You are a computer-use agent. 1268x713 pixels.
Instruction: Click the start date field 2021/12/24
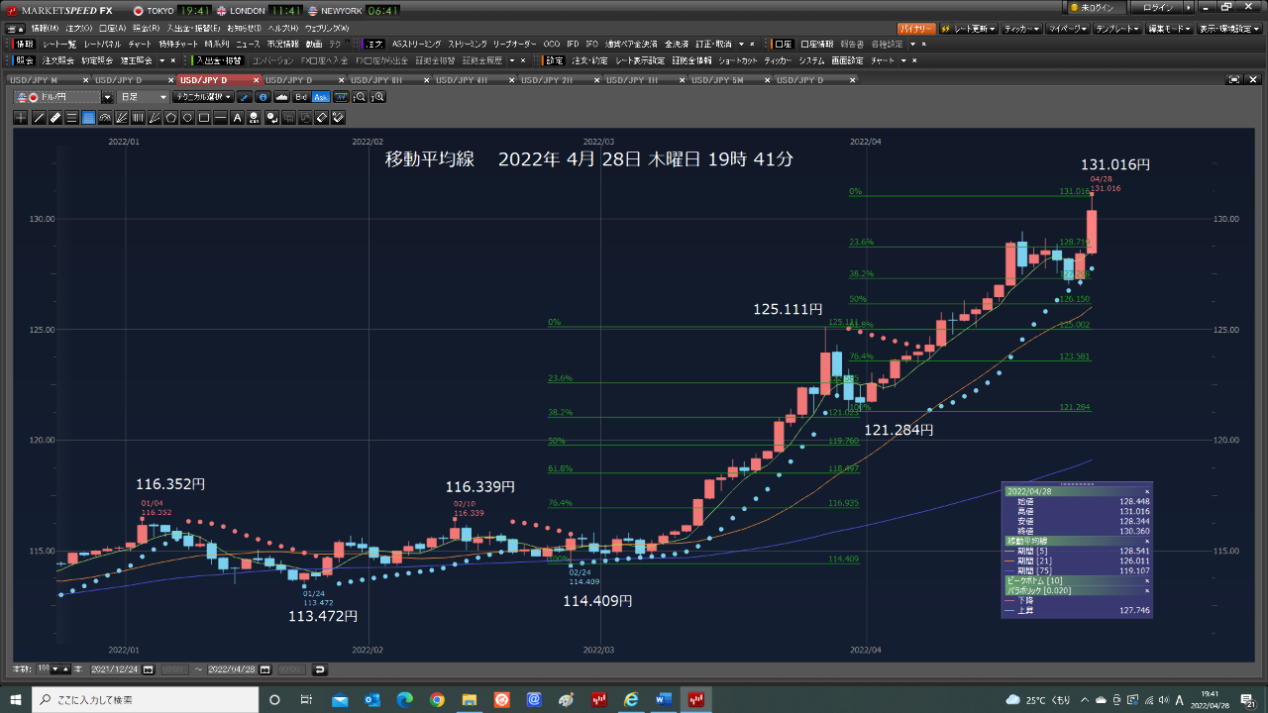point(115,669)
